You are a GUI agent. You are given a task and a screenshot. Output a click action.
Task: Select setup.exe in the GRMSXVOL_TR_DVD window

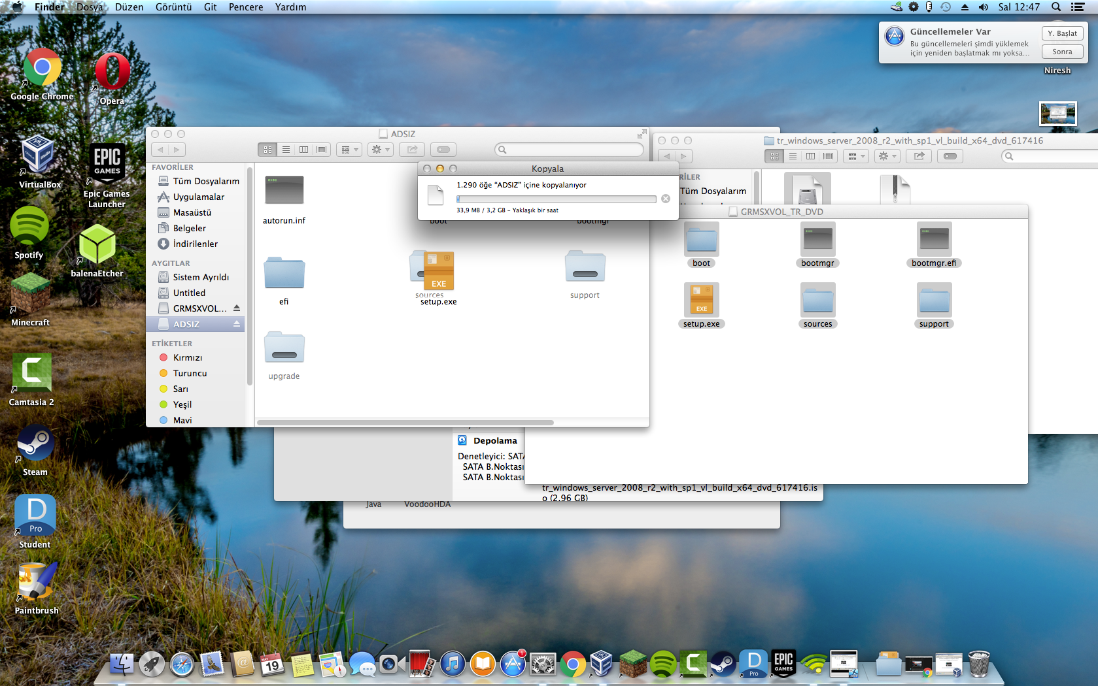point(701,301)
